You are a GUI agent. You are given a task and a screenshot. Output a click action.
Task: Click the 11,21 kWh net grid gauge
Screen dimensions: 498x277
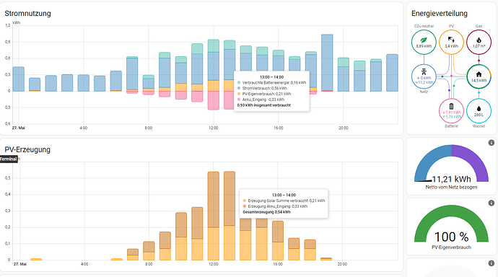451,164
